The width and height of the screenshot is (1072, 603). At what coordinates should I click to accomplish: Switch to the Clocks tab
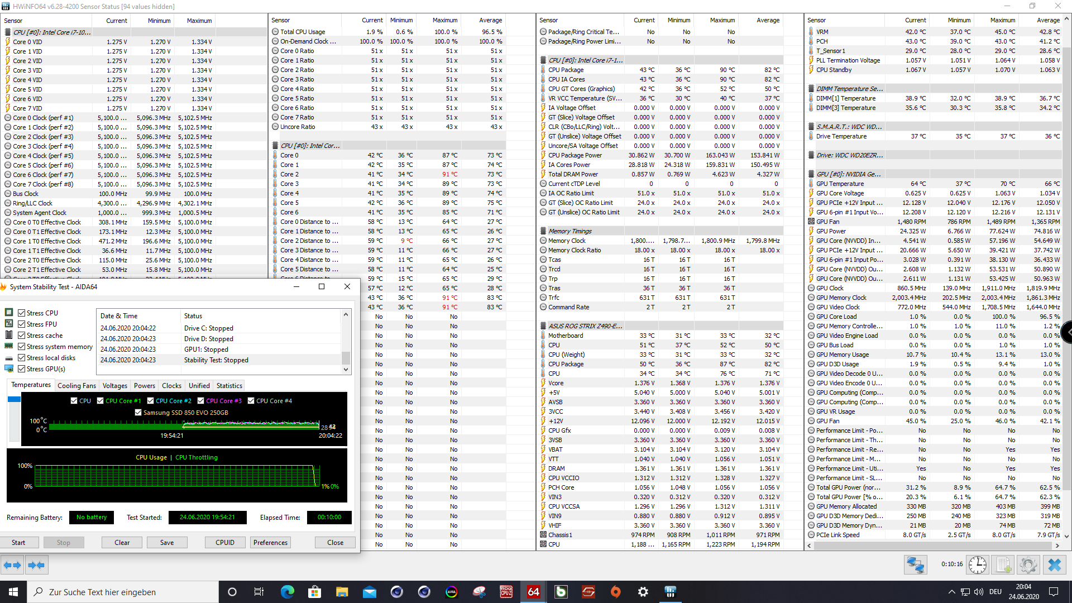[172, 386]
